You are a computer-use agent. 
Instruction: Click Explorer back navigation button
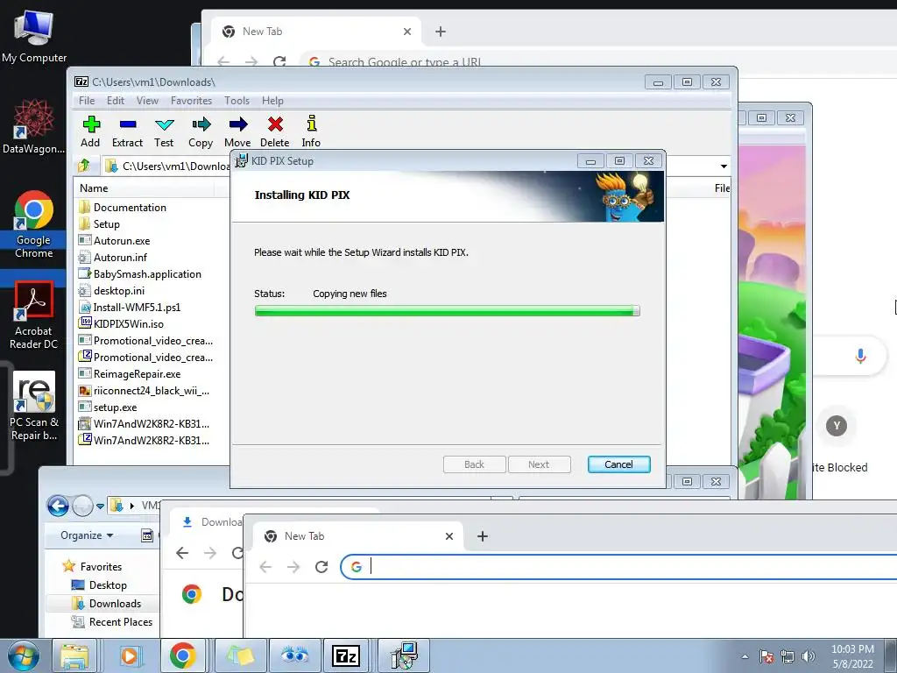tap(58, 506)
